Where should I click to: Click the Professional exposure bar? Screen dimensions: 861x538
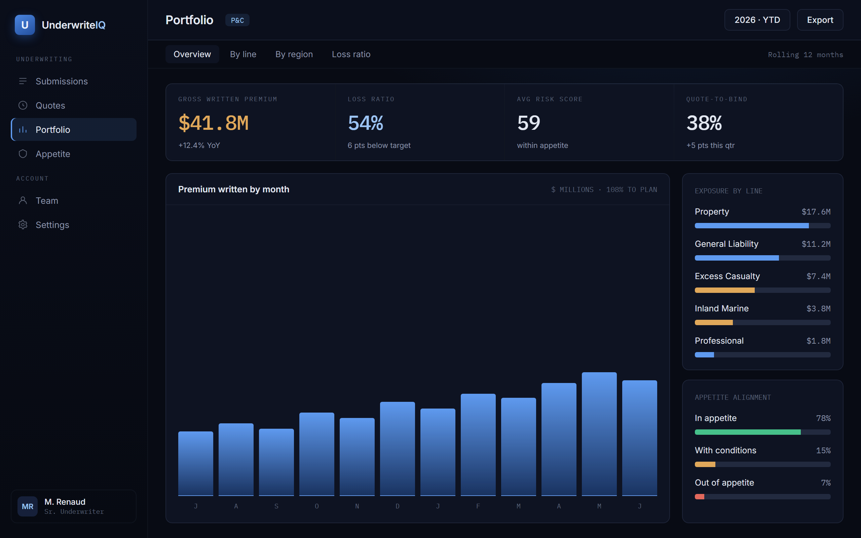pyautogui.click(x=763, y=355)
